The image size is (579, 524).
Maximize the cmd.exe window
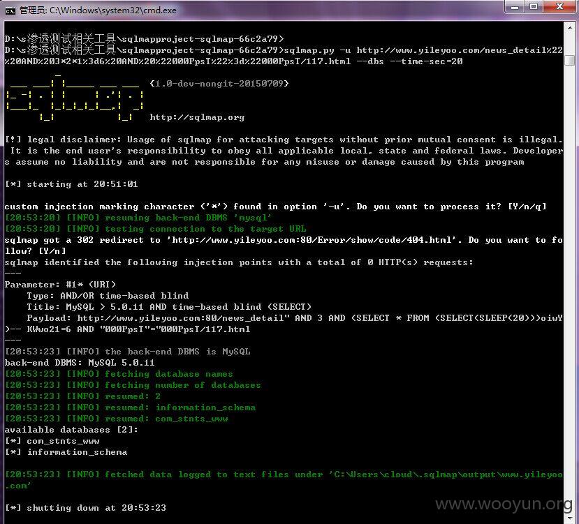[534, 7]
